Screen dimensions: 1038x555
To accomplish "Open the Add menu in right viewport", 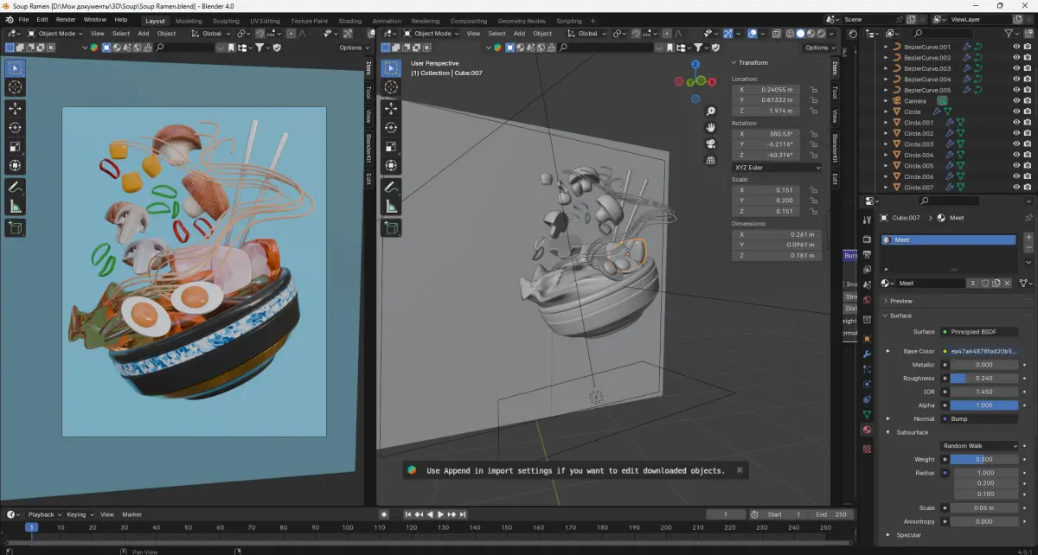I will pos(518,34).
